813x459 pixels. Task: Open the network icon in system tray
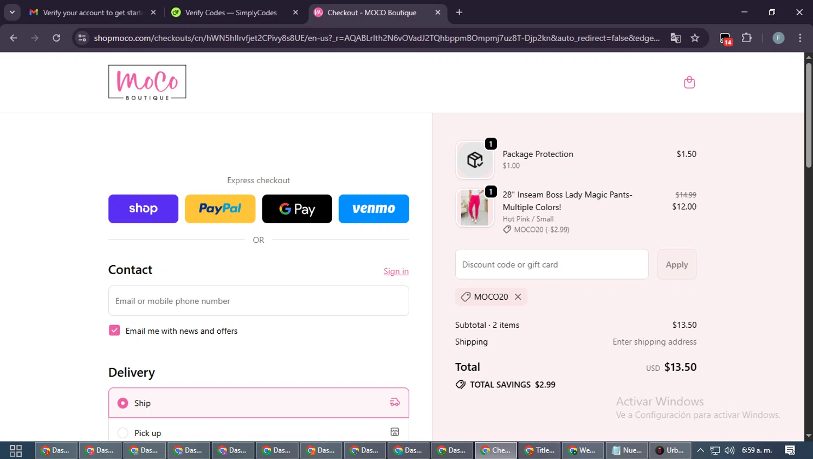click(715, 450)
